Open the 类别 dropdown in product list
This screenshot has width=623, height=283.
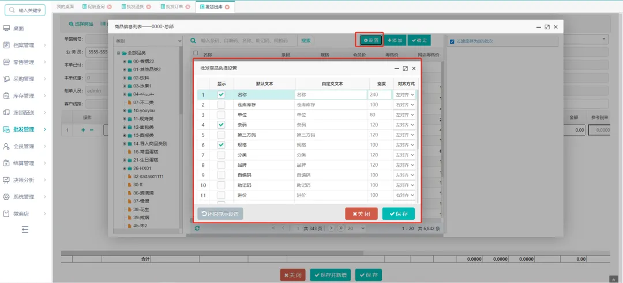click(148, 40)
